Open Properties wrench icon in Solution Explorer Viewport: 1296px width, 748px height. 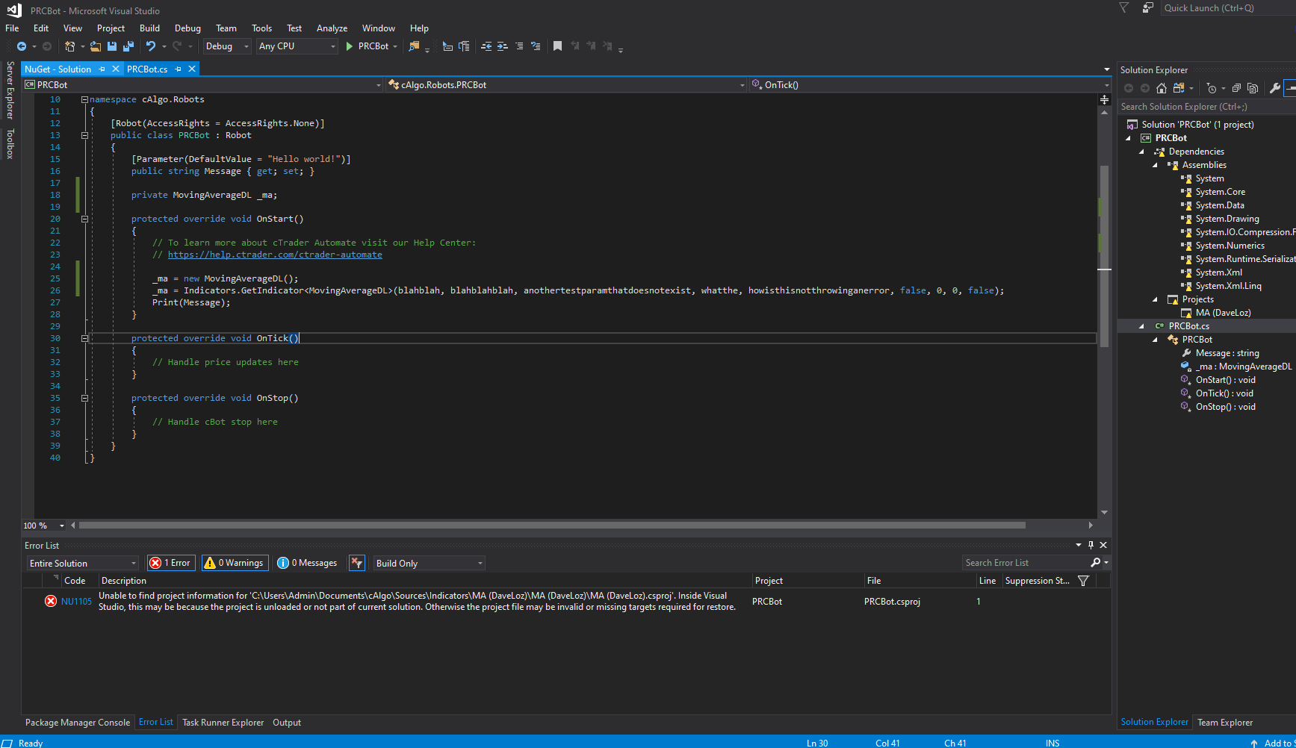(x=1275, y=88)
